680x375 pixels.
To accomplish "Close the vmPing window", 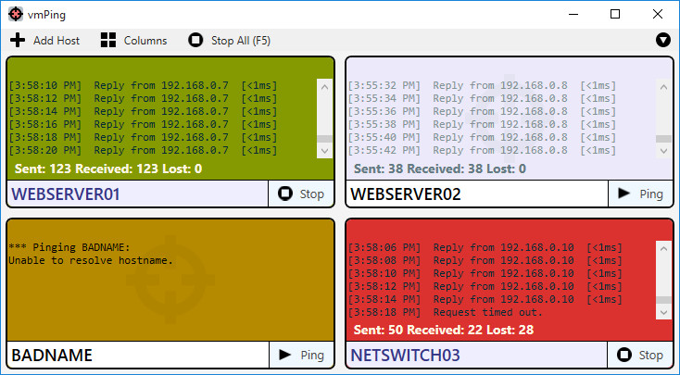I will tap(657, 14).
